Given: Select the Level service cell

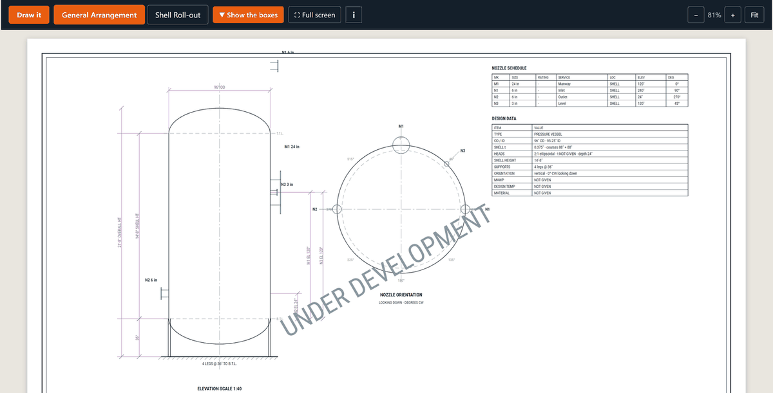Looking at the screenshot, I should (x=582, y=103).
